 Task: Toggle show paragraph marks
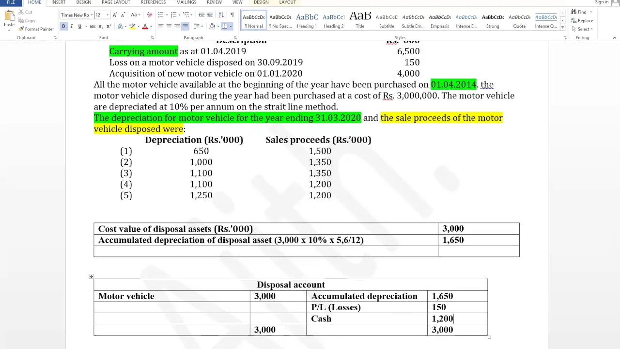232,15
